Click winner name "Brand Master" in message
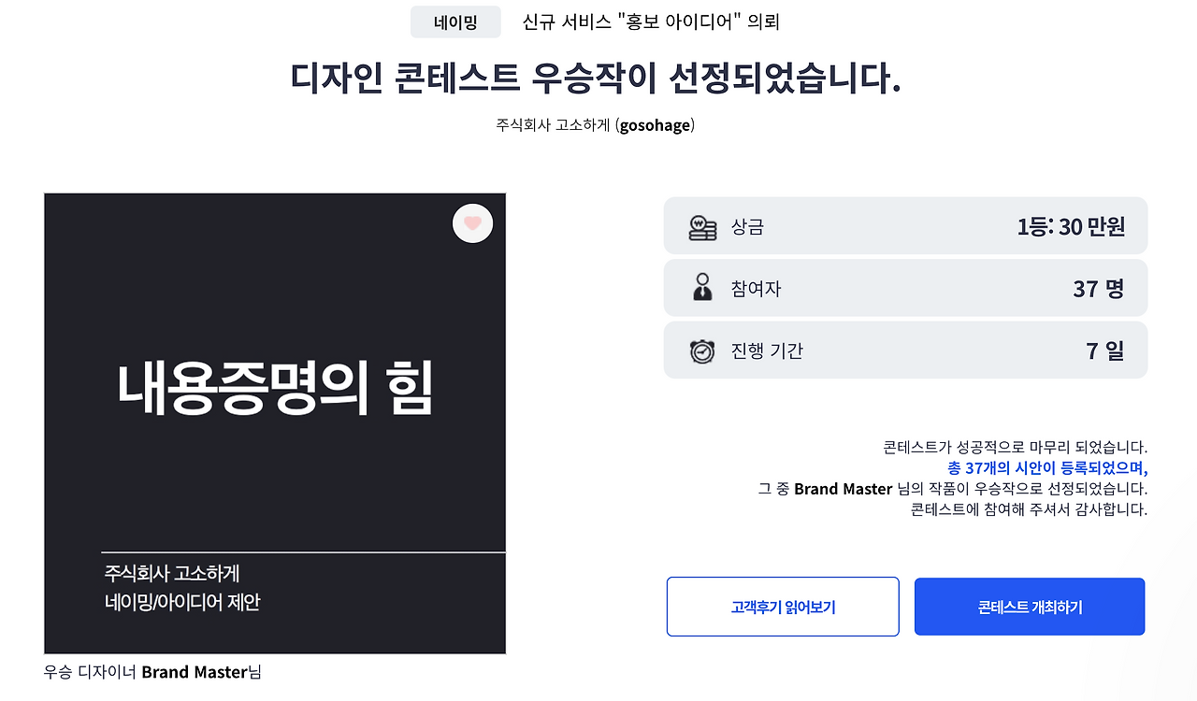The height and width of the screenshot is (701, 1197). click(x=841, y=488)
